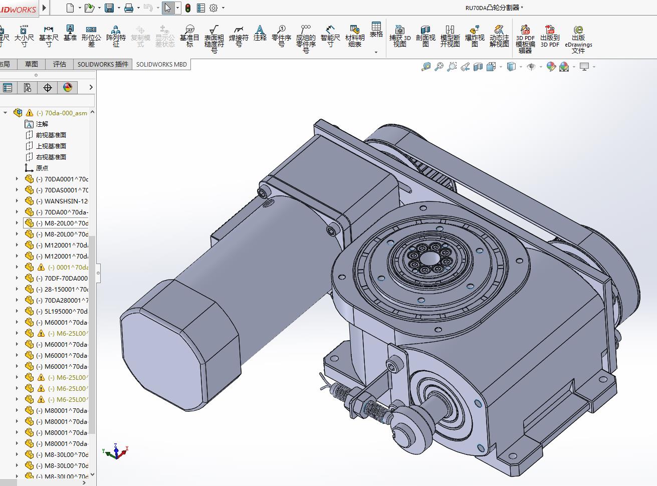Select 前视基准面 plane in feature tree

[51, 135]
